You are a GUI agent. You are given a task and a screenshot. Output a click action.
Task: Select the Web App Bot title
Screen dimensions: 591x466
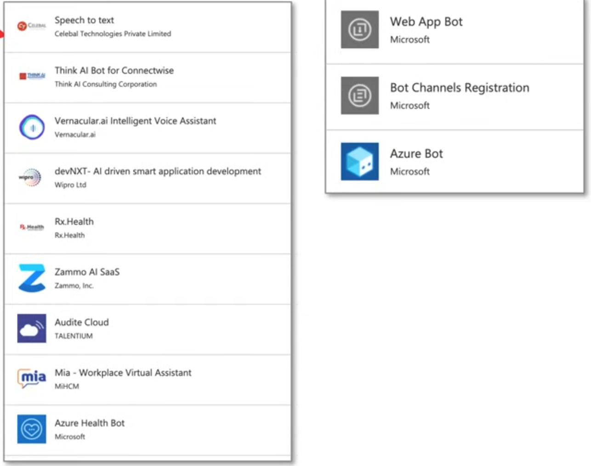click(426, 22)
